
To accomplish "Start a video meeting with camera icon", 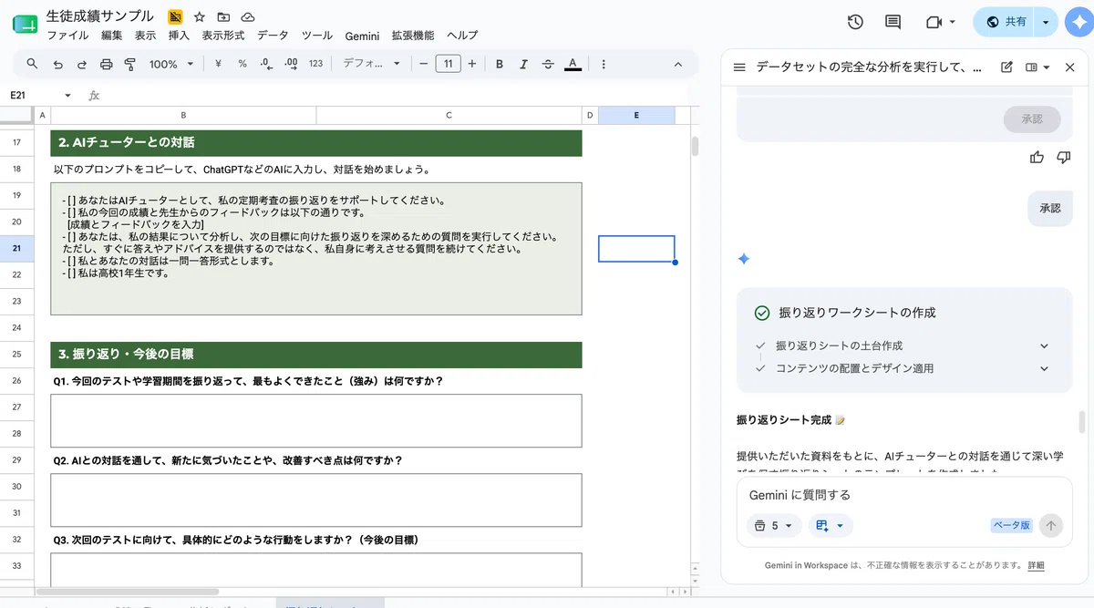I will pyautogui.click(x=933, y=22).
